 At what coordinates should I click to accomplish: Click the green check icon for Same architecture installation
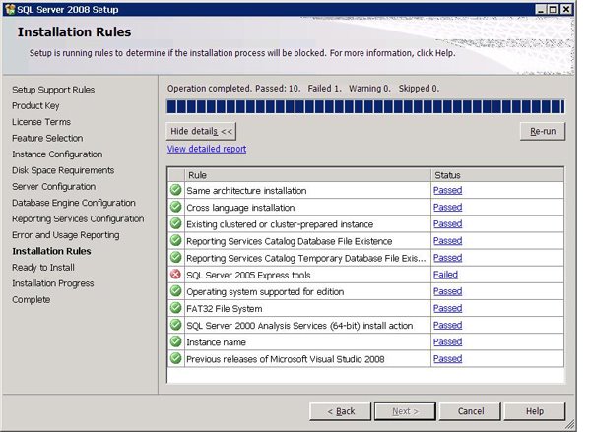coord(175,190)
